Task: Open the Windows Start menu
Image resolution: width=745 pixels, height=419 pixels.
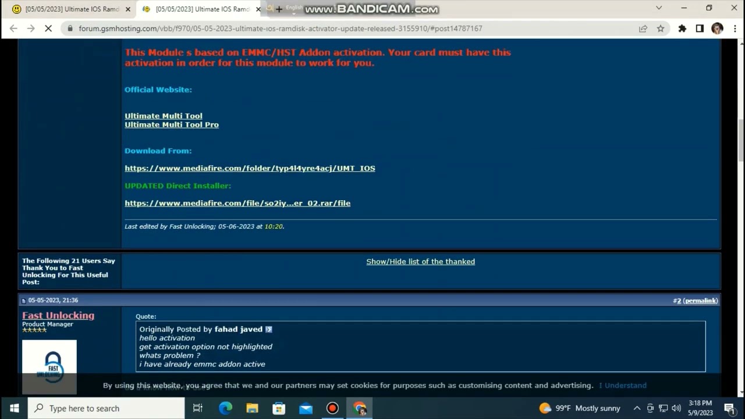Action: [14, 408]
